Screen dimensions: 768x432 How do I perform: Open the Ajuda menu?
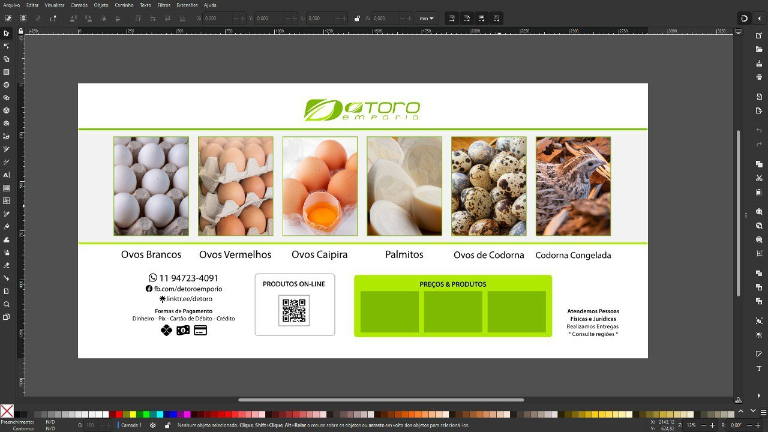(210, 5)
